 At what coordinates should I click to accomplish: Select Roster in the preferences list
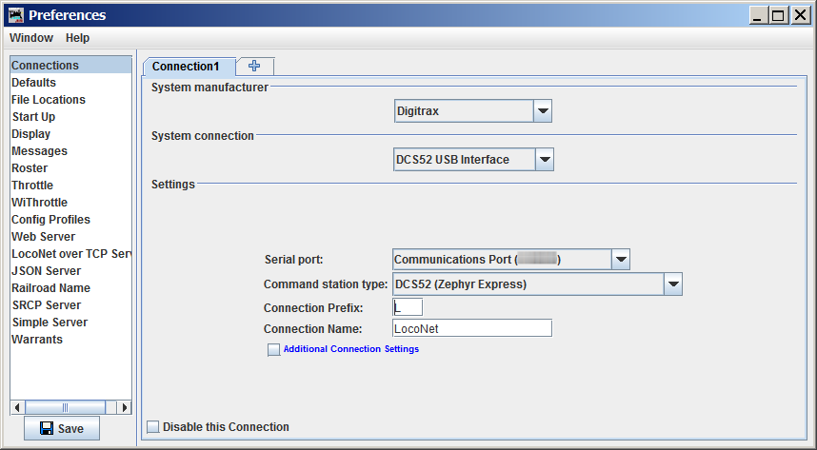(x=70, y=168)
